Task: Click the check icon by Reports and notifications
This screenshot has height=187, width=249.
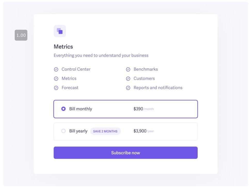Action: [x=128, y=88]
